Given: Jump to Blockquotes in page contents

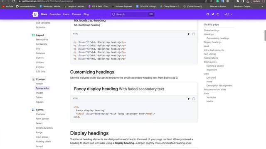Looking at the screenshot, I should coord(210,62).
